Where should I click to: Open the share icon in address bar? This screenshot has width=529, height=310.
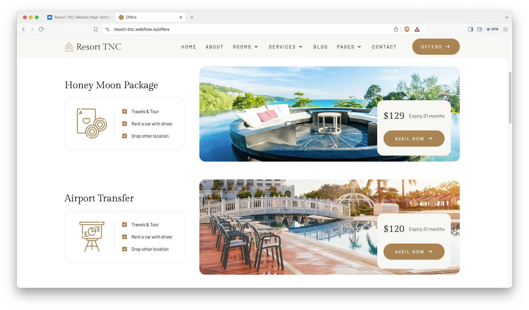[x=396, y=29]
